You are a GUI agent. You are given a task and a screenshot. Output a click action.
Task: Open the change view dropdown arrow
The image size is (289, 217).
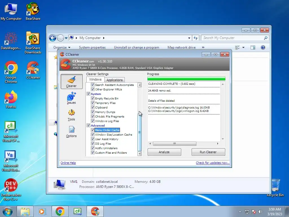[243, 47]
